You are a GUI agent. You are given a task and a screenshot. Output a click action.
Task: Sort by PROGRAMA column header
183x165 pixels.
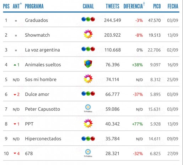pos(34,6)
